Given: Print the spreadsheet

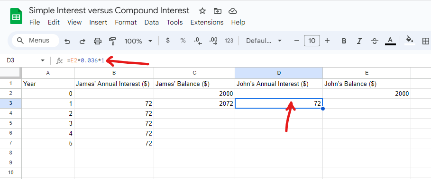Looking at the screenshot, I should click(x=98, y=41).
